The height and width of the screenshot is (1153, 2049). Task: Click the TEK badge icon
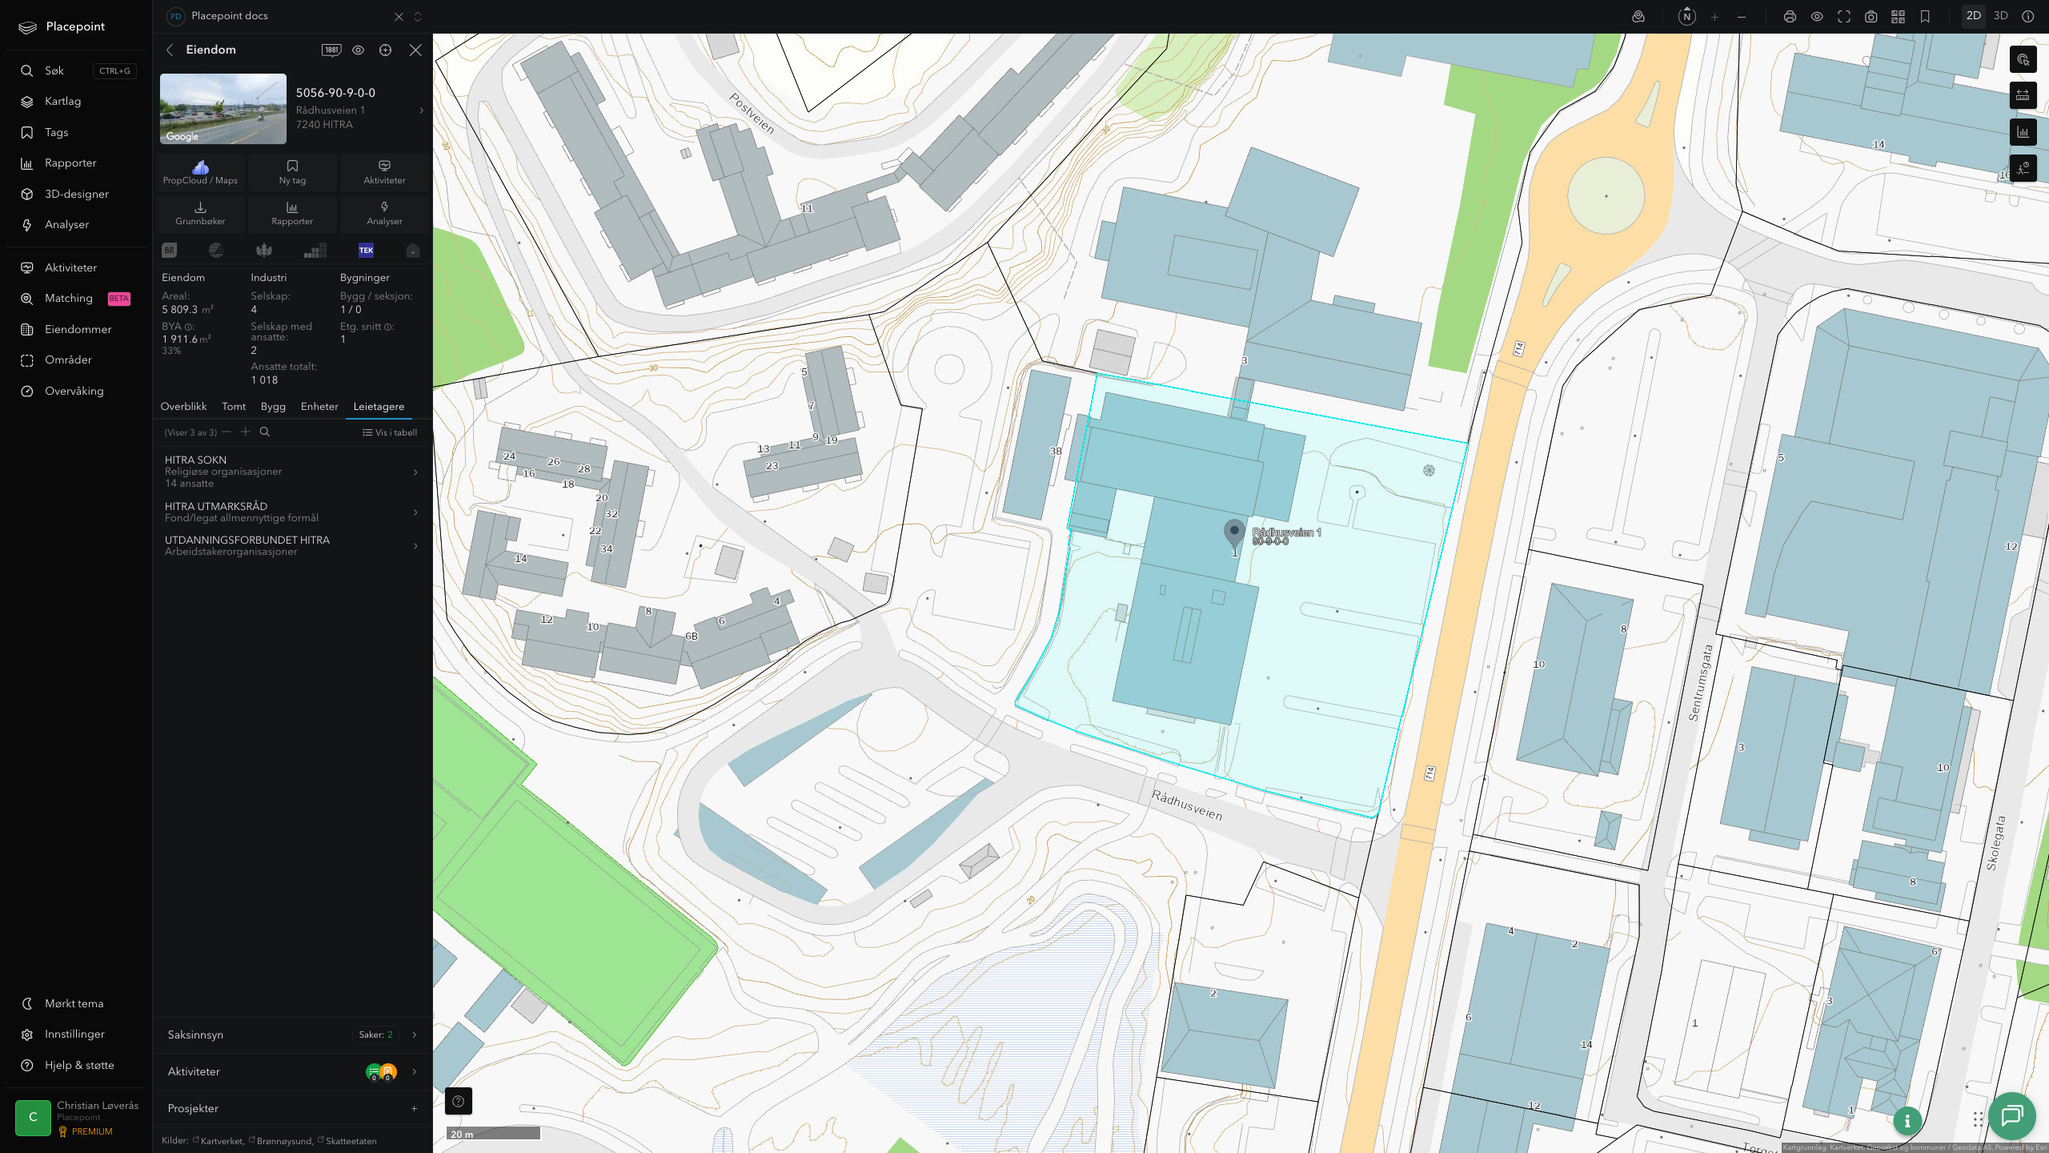[x=366, y=250]
